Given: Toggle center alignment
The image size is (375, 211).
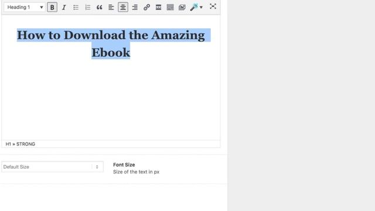Looking at the screenshot, I should coord(123,7).
